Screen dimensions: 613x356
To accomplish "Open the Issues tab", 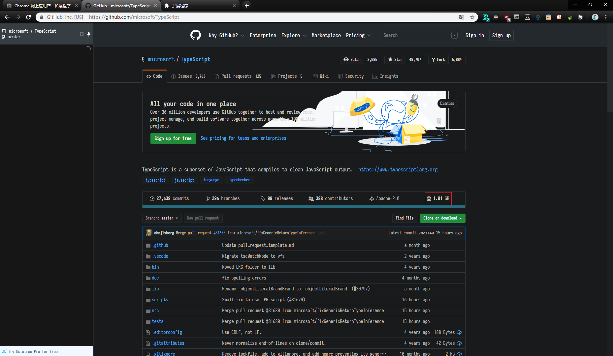I will point(188,76).
